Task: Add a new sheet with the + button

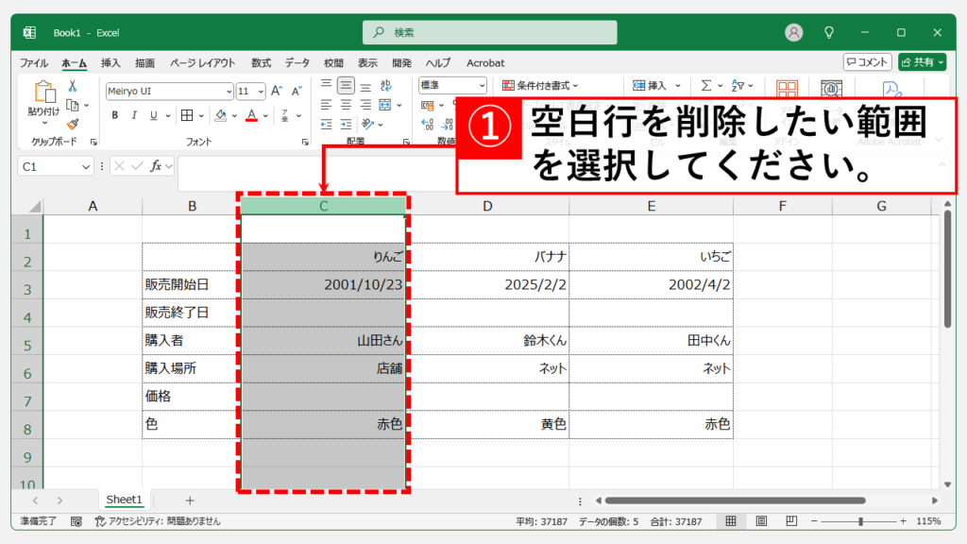Action: (192, 499)
